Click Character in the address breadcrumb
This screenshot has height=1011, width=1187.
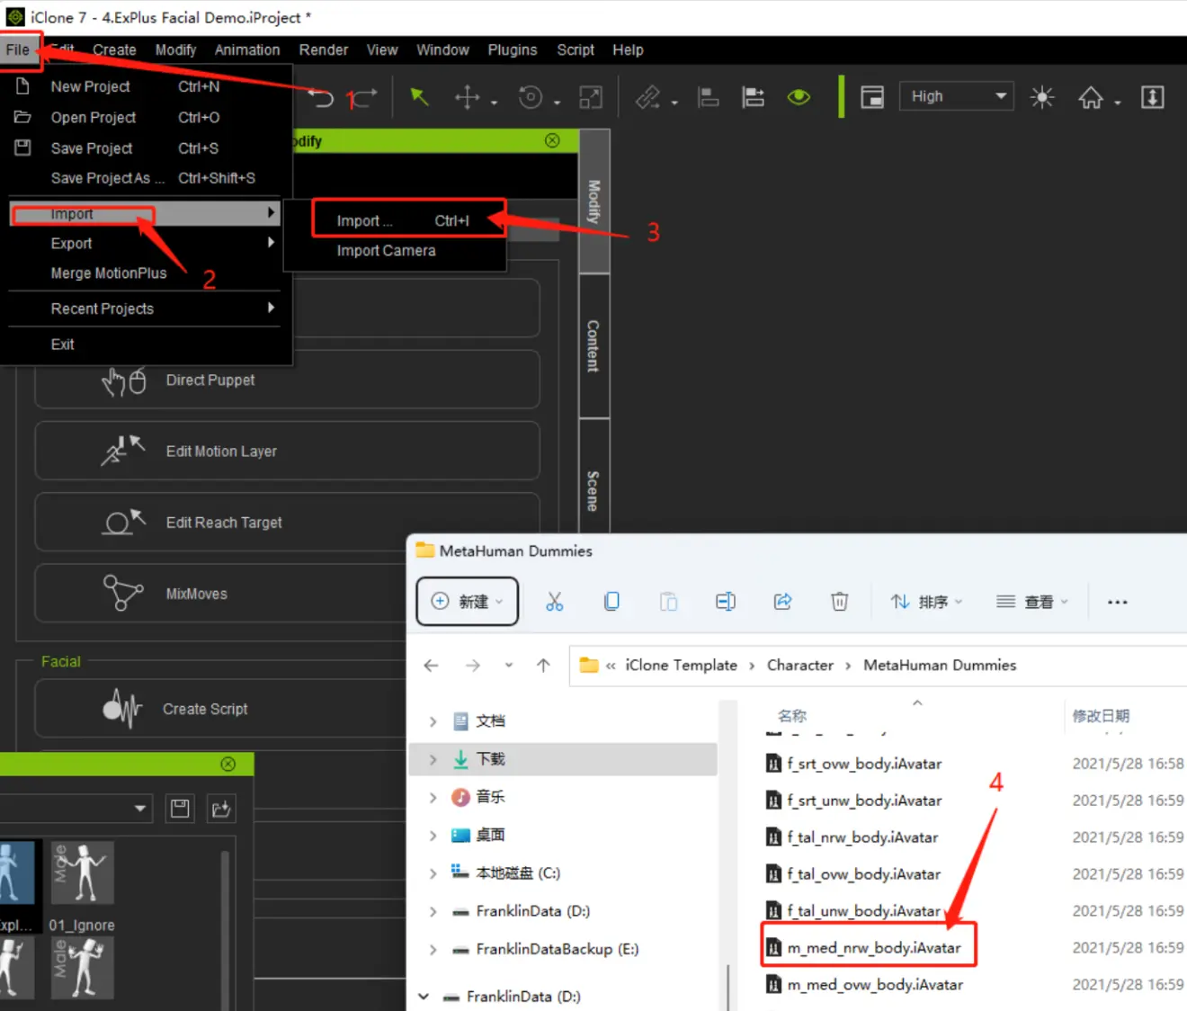[800, 665]
